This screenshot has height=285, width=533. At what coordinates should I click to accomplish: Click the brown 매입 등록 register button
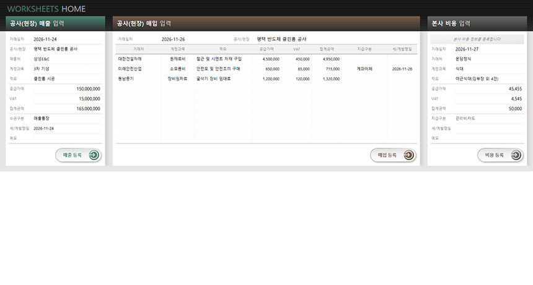pos(393,155)
